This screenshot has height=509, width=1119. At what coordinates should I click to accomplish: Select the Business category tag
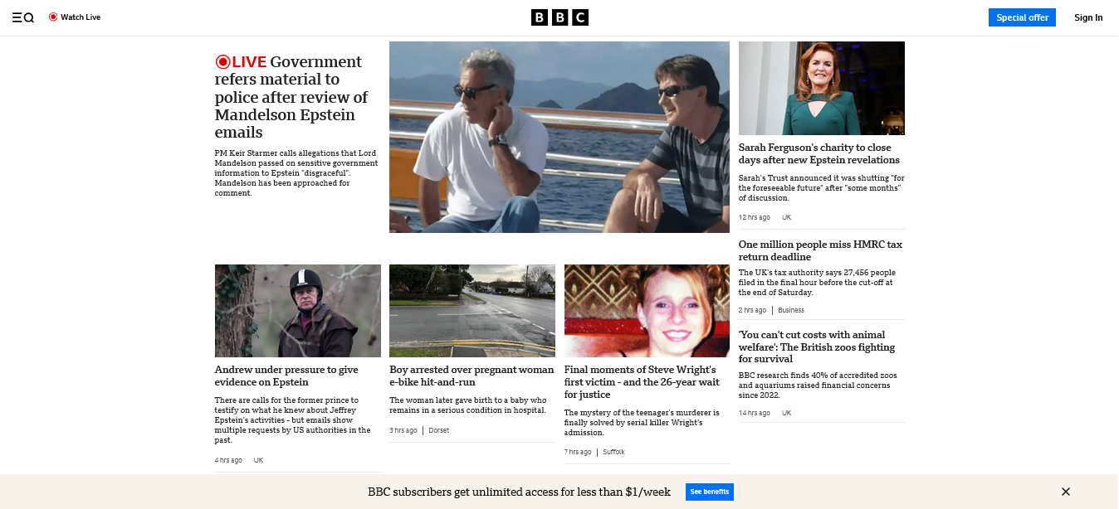point(790,310)
